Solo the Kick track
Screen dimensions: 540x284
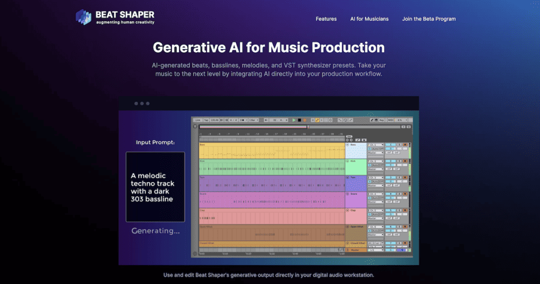coord(399,161)
